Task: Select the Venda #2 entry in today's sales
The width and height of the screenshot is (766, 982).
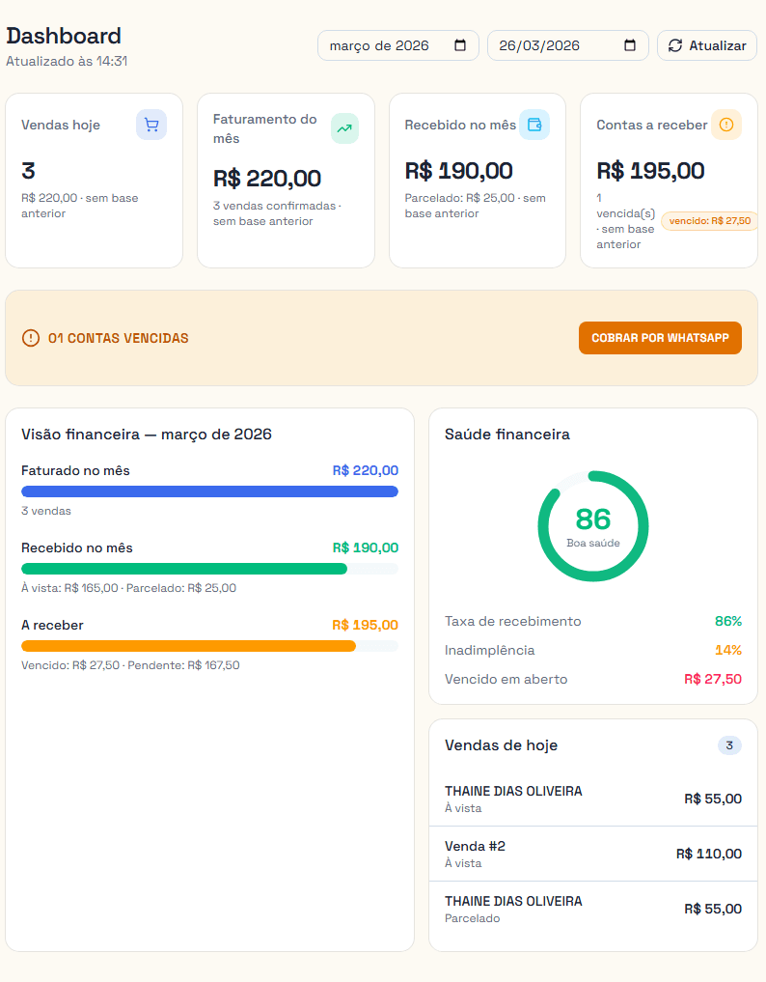Action: coord(592,853)
